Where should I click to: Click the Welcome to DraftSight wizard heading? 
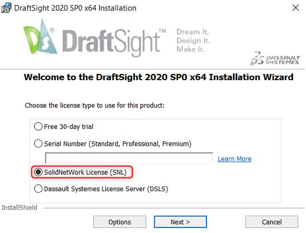159,77
